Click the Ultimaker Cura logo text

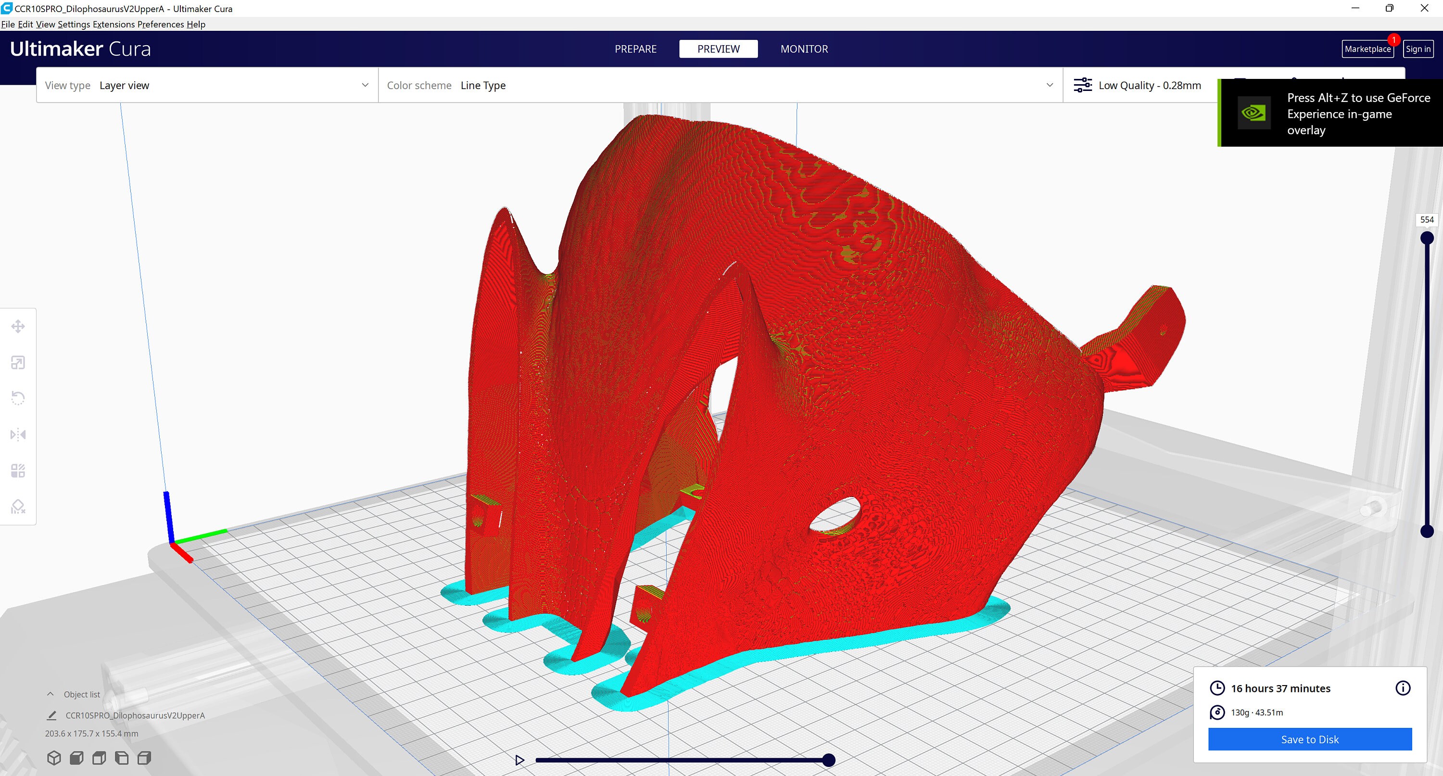pyautogui.click(x=81, y=49)
